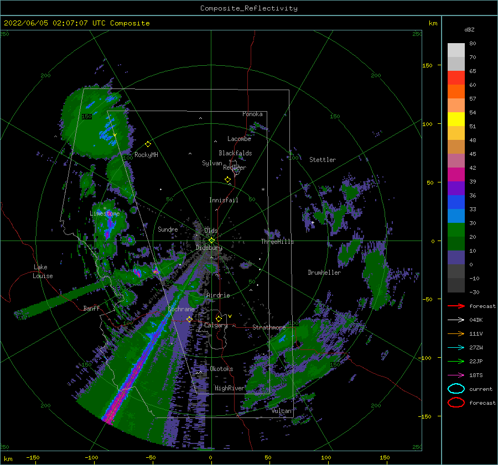The height and width of the screenshot is (465, 498).
Task: Click the Cochrane city label
Action: coord(181,309)
